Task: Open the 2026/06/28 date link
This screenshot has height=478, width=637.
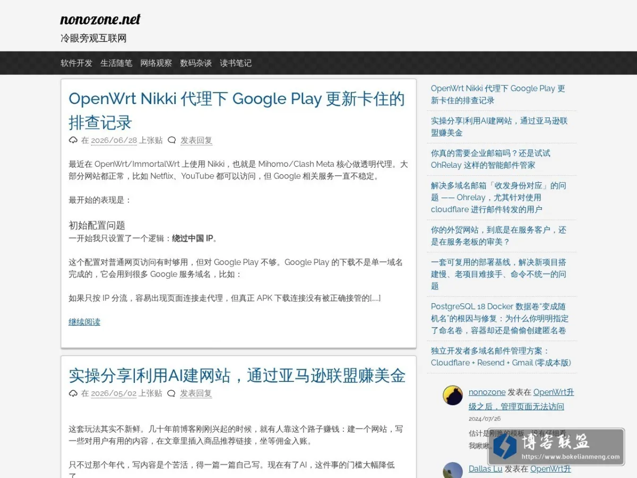Action: pyautogui.click(x=114, y=140)
